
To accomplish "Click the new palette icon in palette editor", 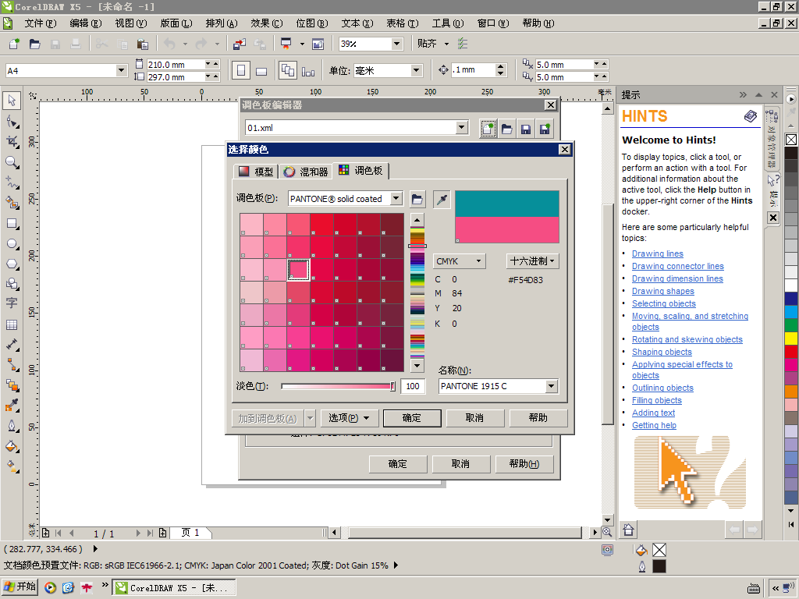I will [488, 129].
